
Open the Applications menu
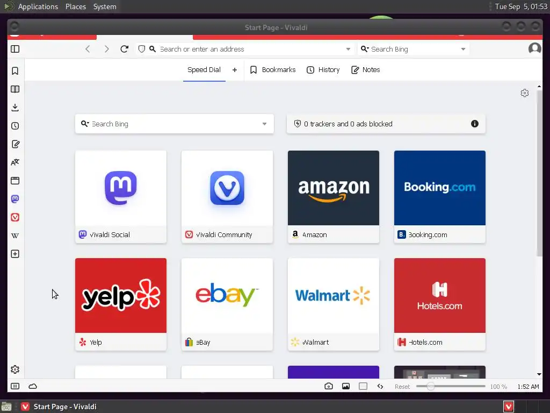(38, 6)
